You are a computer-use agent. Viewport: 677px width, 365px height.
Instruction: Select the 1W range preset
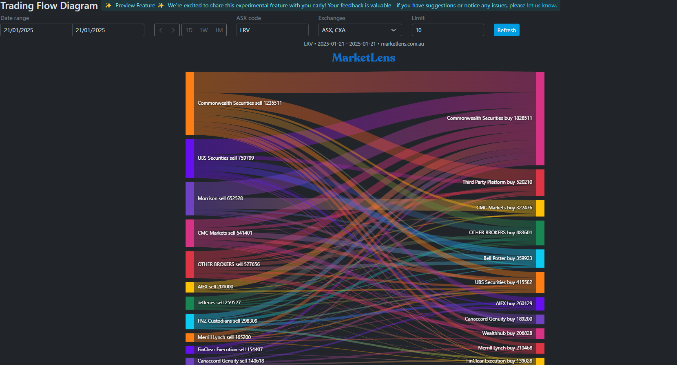(204, 30)
